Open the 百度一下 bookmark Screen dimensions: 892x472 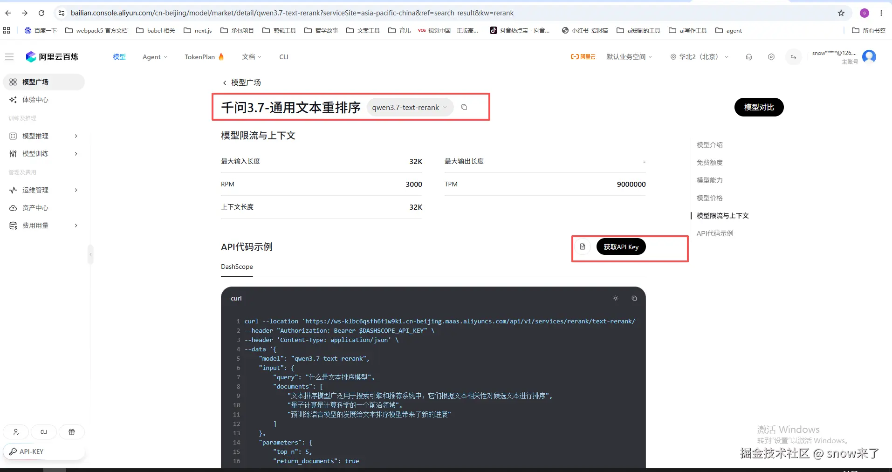click(41, 30)
